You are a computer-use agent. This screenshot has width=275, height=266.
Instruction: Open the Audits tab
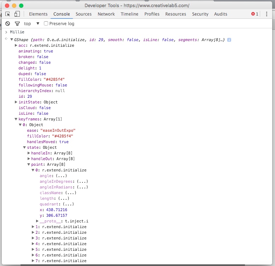220,14
